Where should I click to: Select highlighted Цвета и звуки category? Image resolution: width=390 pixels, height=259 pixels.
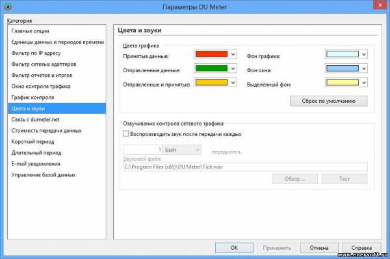[57, 109]
